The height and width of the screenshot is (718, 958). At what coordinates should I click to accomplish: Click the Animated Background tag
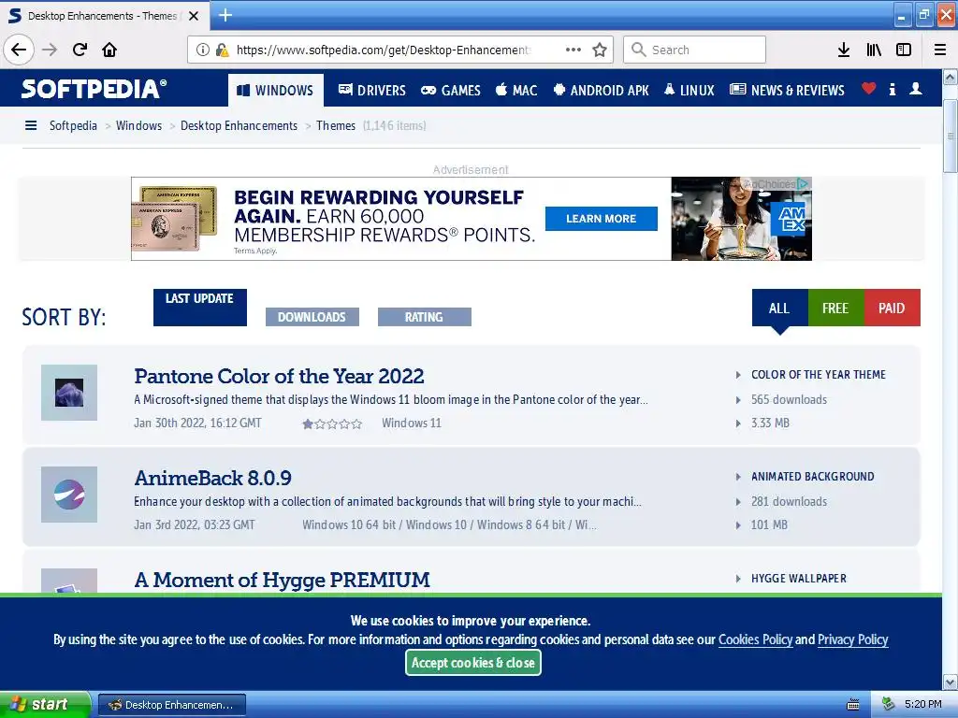(813, 477)
